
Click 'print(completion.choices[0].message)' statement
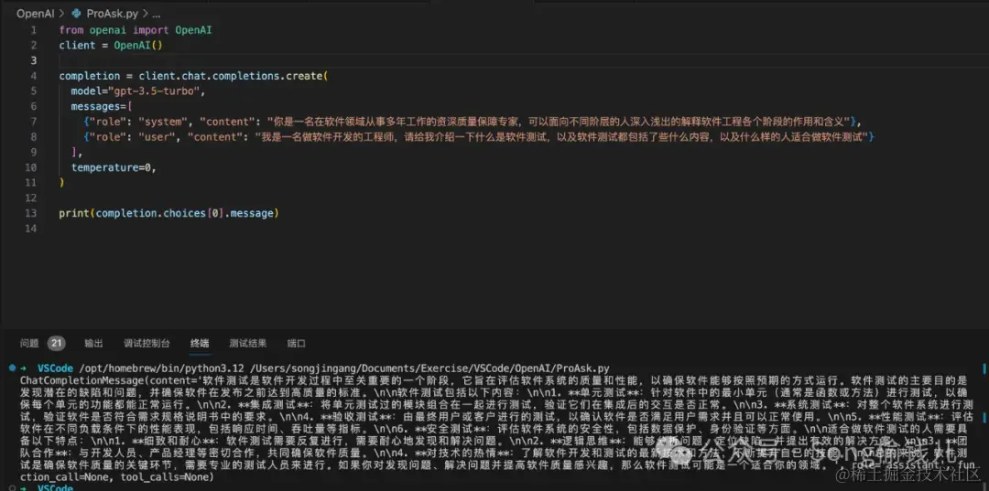tap(168, 213)
